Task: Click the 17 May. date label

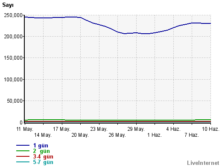Action: click(62, 129)
